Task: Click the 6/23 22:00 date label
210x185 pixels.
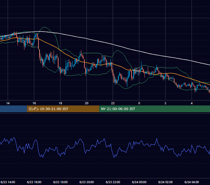Action: [113, 182]
